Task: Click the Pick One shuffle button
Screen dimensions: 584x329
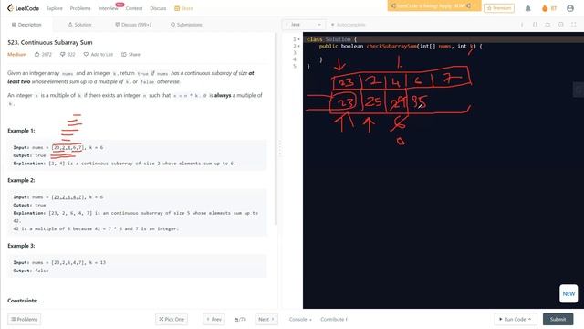Action: [172, 319]
